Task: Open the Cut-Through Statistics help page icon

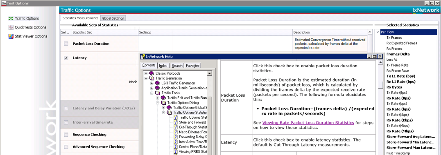Action: pyautogui.click(x=176, y=127)
